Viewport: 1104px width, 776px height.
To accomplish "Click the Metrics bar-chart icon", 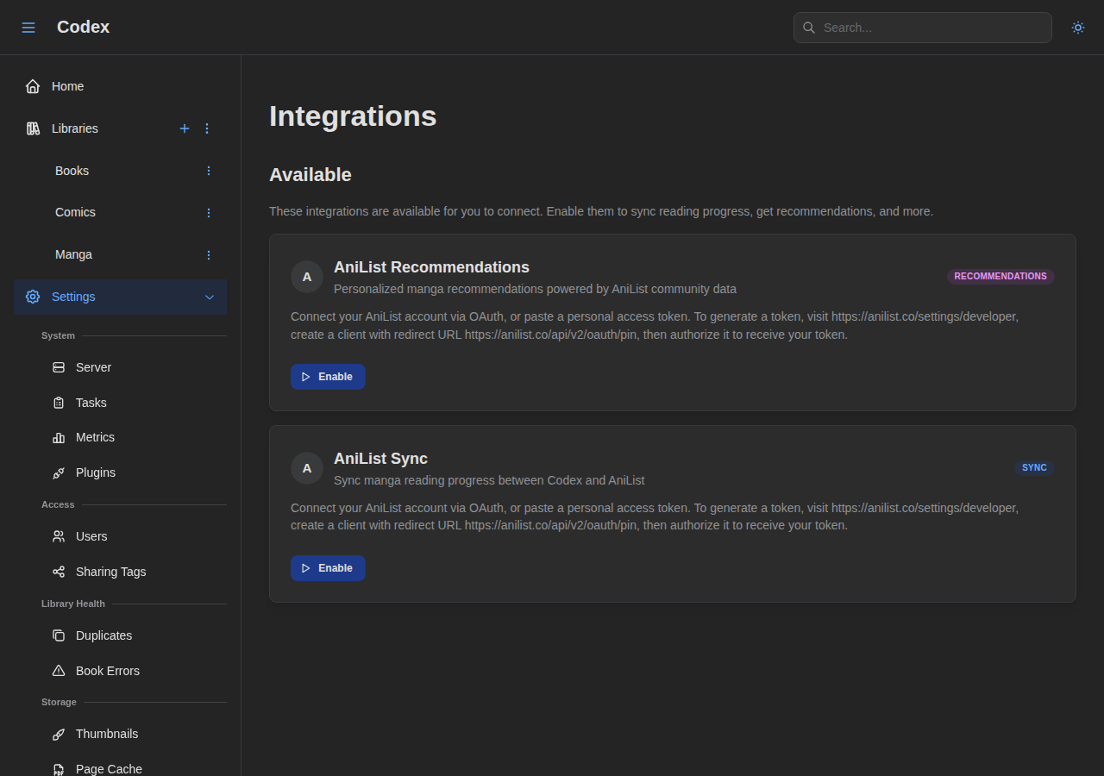I will click(x=58, y=437).
